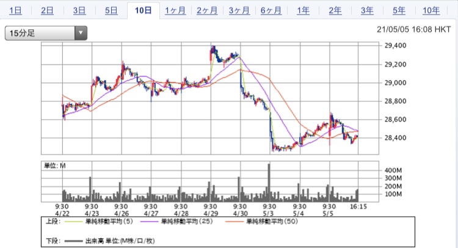The width and height of the screenshot is (458, 248).
Task: Switch to the 10年 tab
Action: (431, 10)
